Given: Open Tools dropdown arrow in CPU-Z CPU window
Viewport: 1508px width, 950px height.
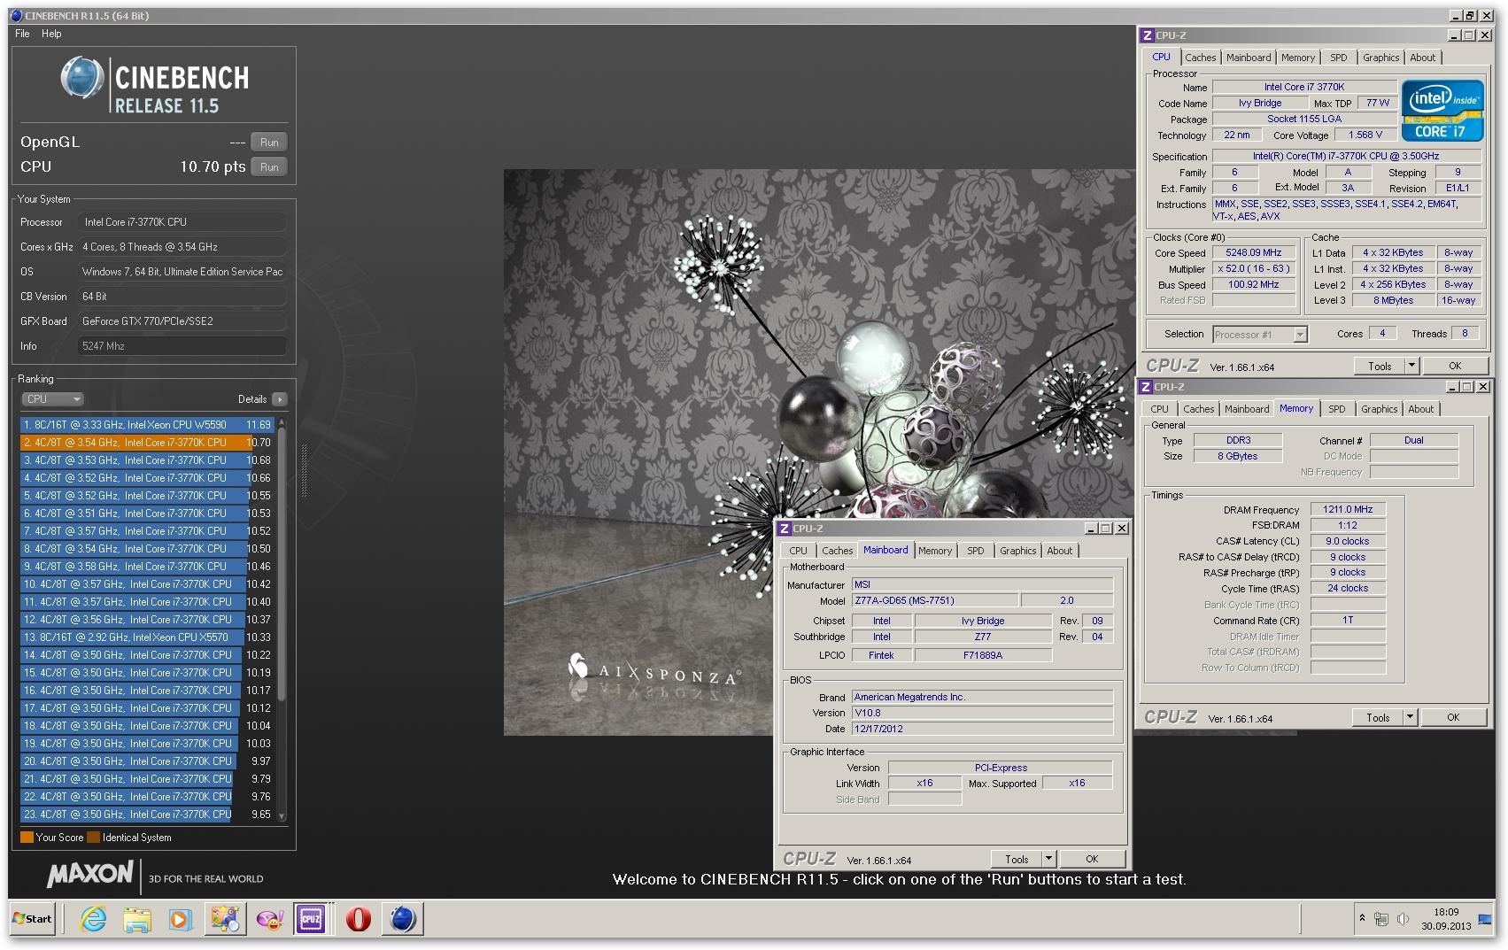Looking at the screenshot, I should tap(1412, 366).
